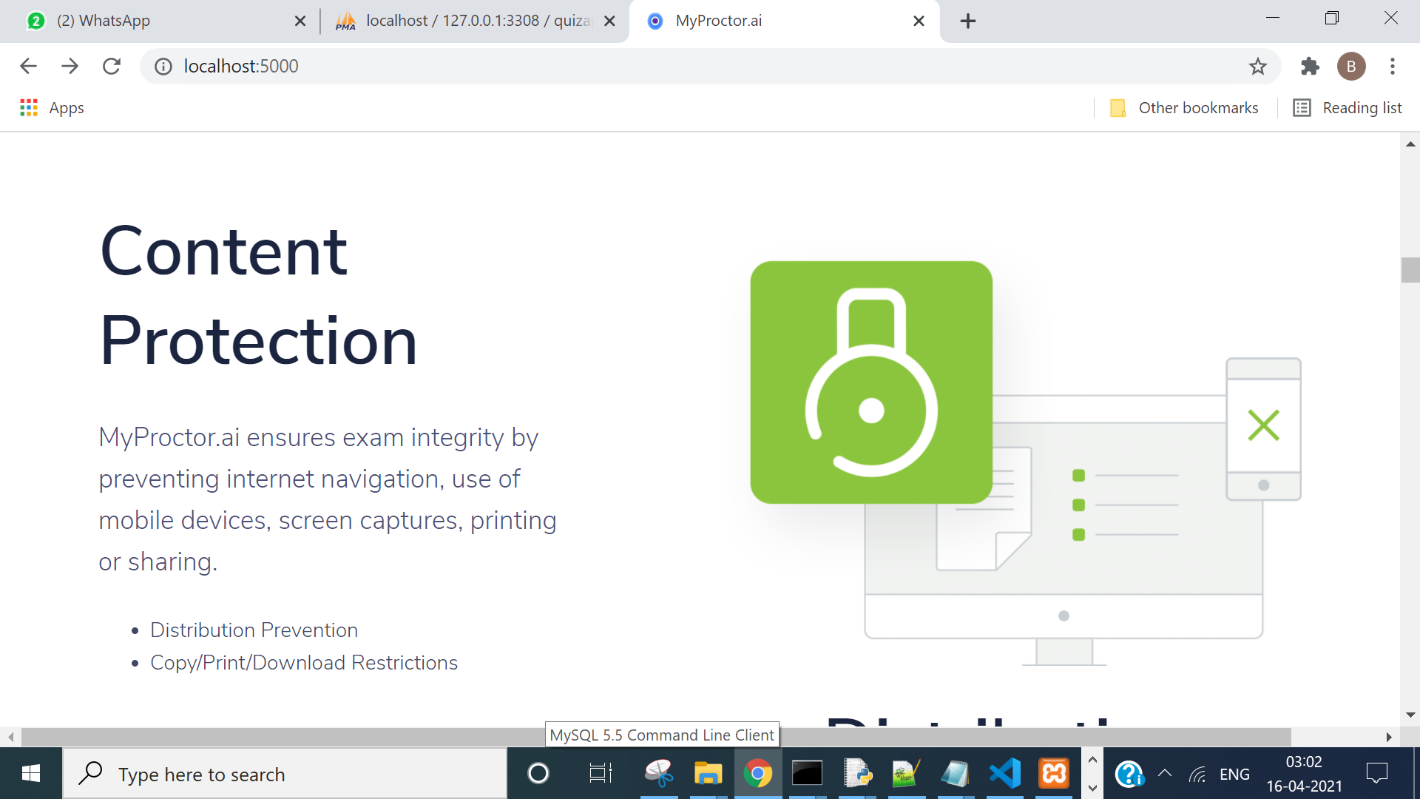Click the Chrome browser taskbar icon
The height and width of the screenshot is (799, 1420).
pos(758,774)
